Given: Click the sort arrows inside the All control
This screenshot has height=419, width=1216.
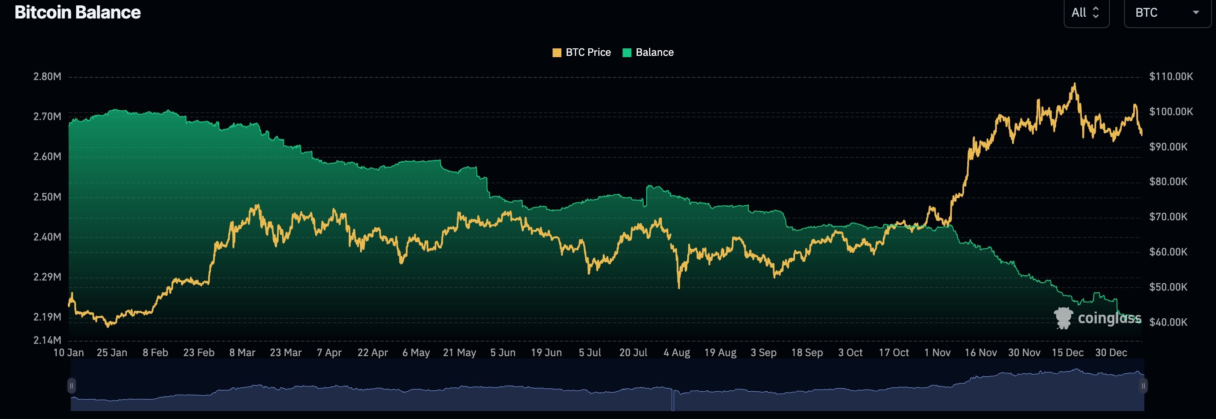Looking at the screenshot, I should [1097, 13].
